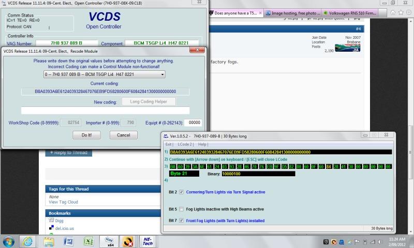Click the Do It! button
The image size is (414, 248).
(86, 135)
